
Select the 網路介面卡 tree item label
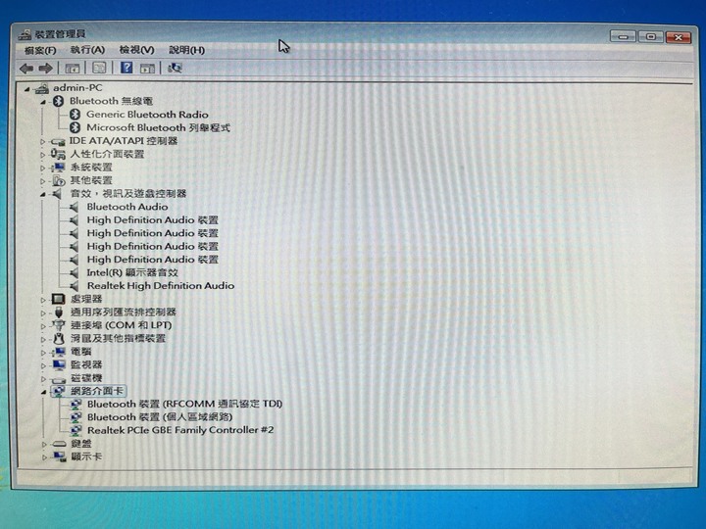click(97, 391)
